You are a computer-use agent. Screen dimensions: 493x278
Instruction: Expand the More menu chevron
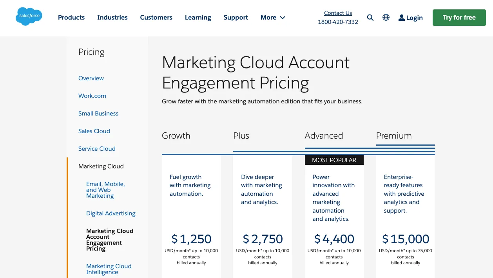coord(283,18)
